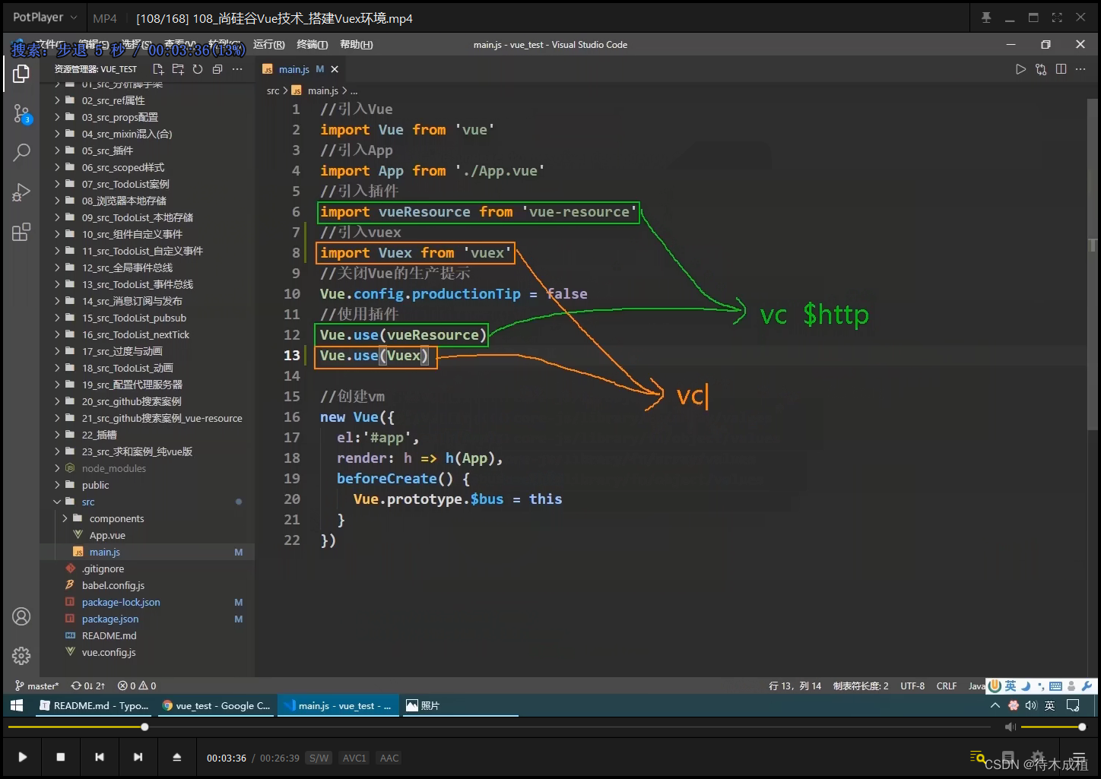1101x779 pixels.
Task: Open Run and Debug view
Action: [21, 192]
